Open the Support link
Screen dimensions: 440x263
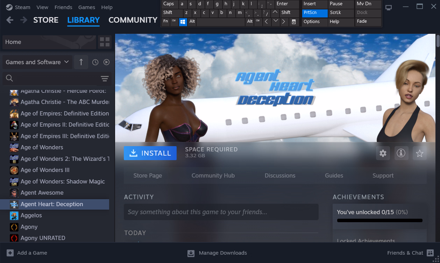pos(383,176)
